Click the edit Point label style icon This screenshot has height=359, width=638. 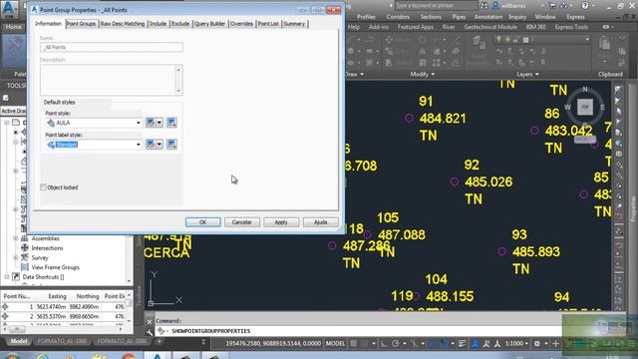click(151, 145)
